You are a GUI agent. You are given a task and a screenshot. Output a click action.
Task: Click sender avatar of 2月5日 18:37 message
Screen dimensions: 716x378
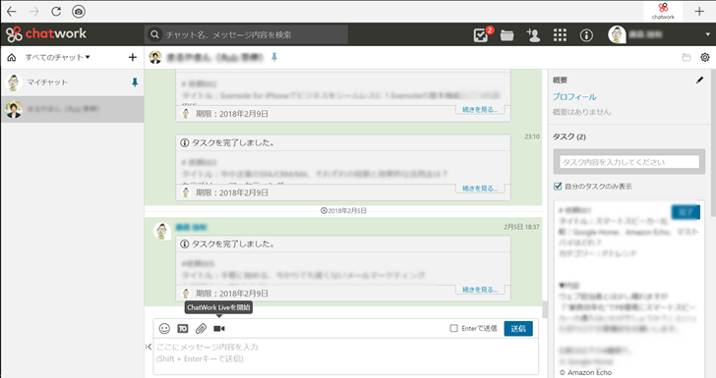coord(161,231)
